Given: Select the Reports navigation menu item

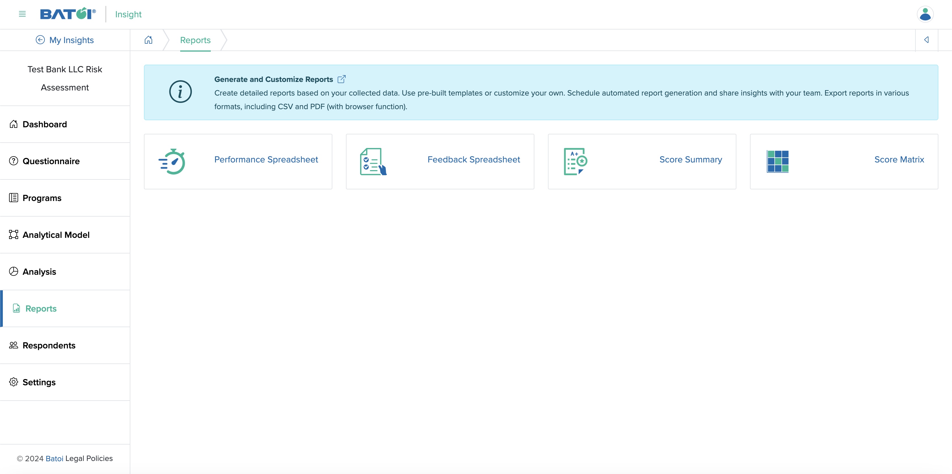Looking at the screenshot, I should tap(41, 308).
